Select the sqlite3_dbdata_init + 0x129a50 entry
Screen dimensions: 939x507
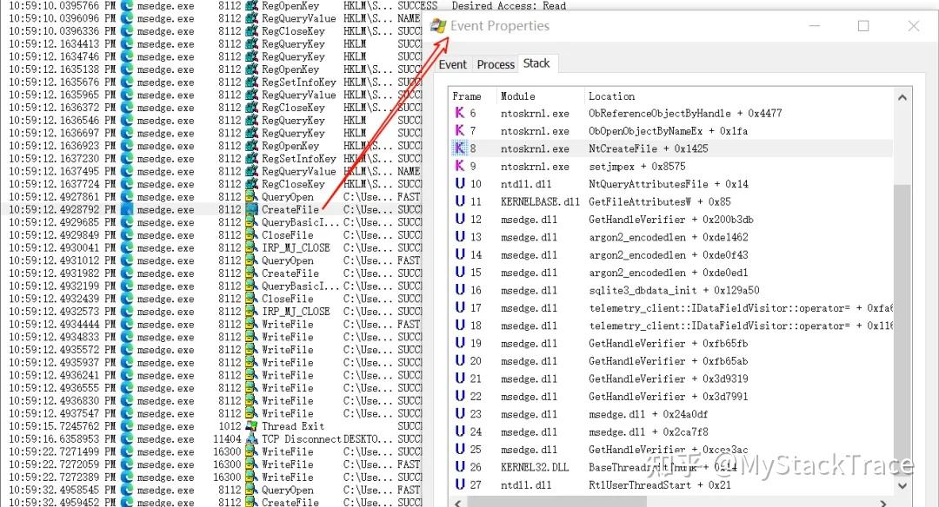point(674,290)
